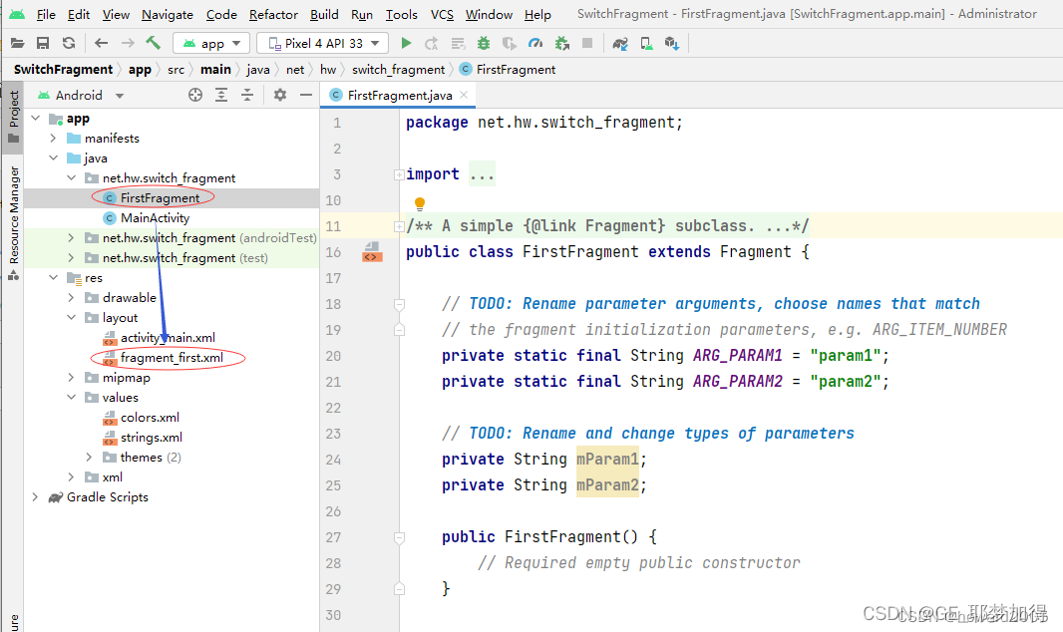Collapse the layout folder
This screenshot has height=632, width=1063.
71,318
